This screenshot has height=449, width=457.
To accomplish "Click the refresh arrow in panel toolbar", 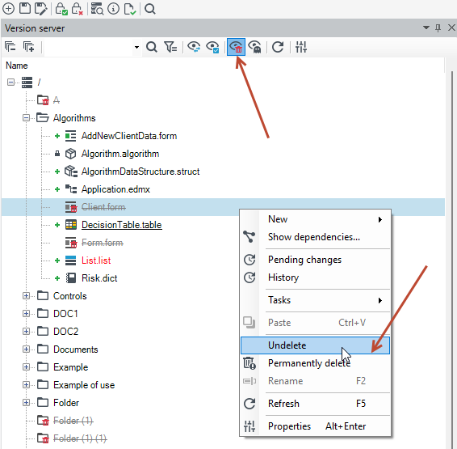I will 278,47.
